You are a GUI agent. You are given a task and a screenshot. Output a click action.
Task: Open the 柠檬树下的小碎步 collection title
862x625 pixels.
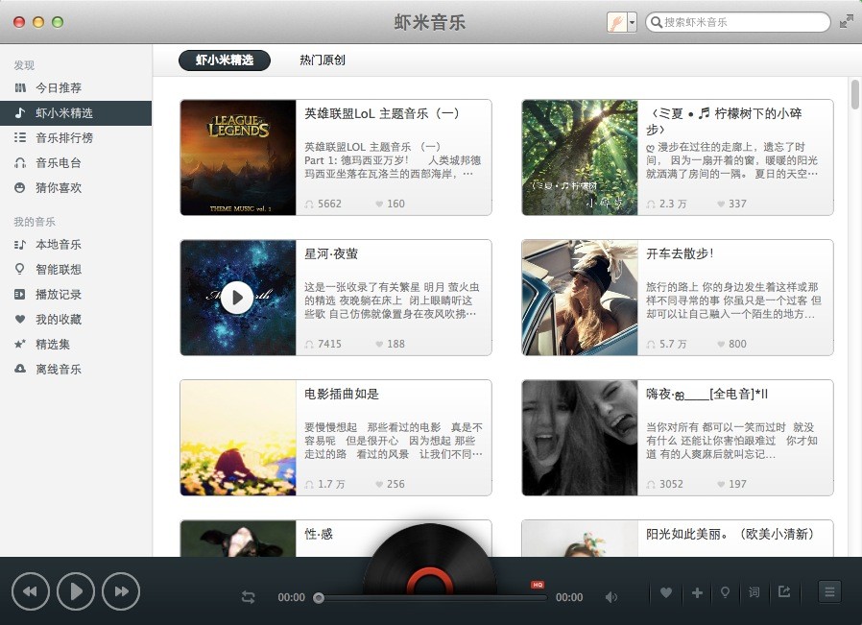[x=724, y=121]
